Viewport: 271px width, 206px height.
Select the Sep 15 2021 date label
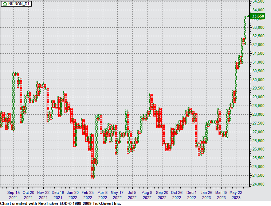[x=13, y=195]
